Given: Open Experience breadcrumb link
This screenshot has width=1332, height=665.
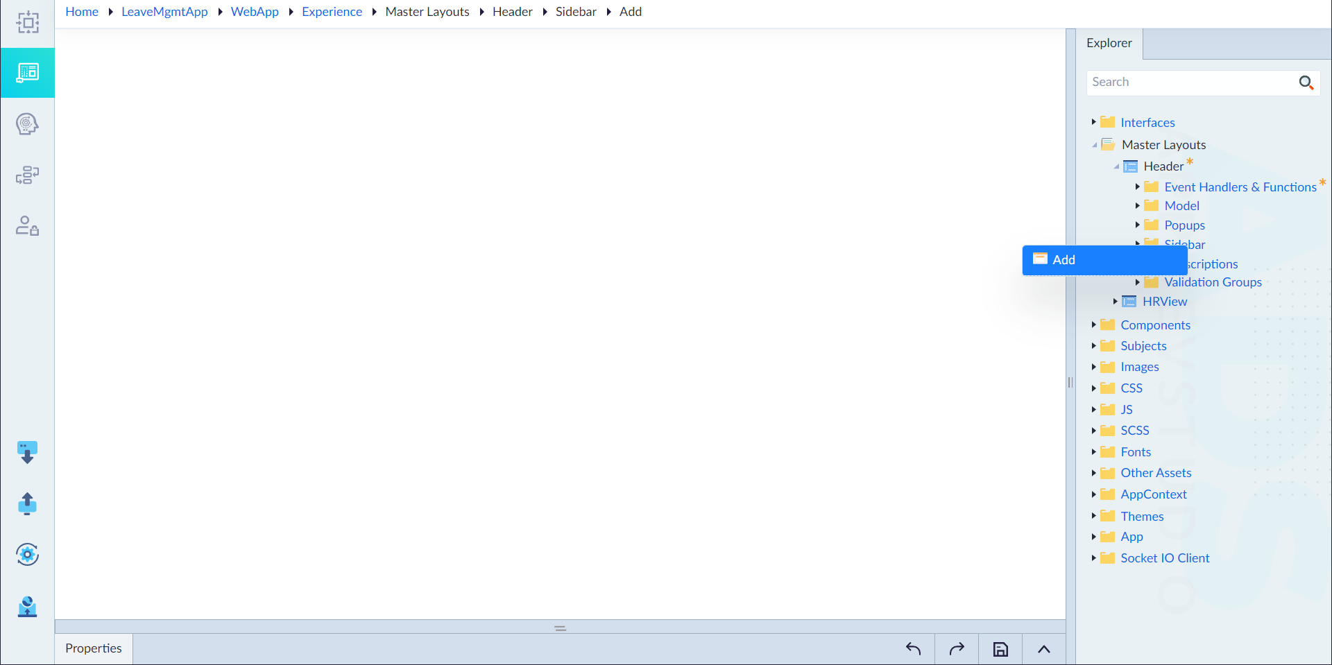Looking at the screenshot, I should pos(332,12).
